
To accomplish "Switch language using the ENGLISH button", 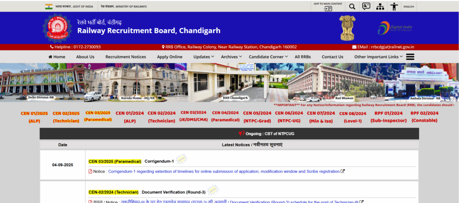I will tap(408, 7).
